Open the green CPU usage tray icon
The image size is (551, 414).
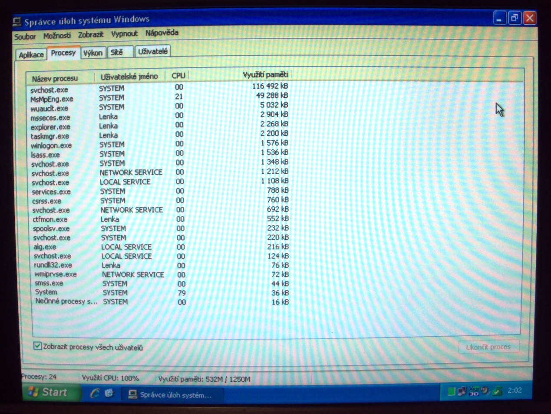point(452,391)
